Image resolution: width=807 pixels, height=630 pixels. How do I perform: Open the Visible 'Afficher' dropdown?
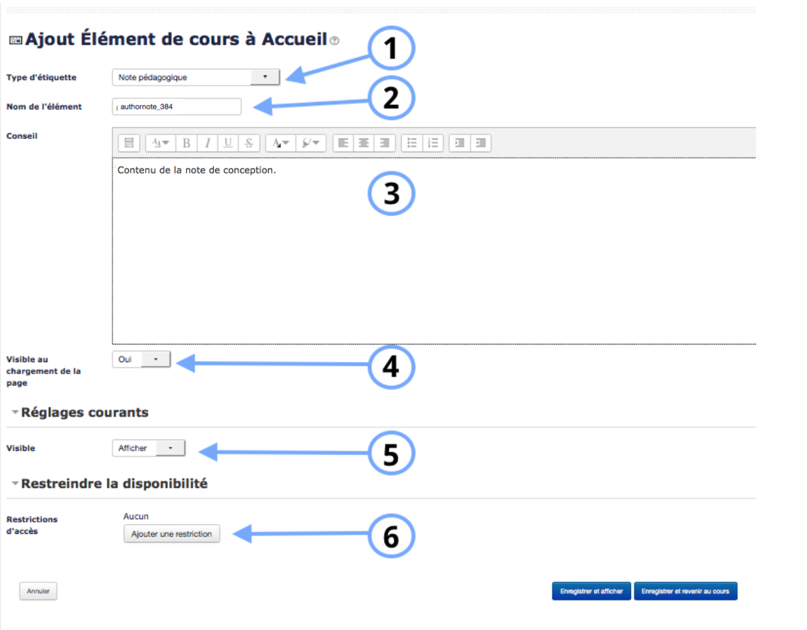[148, 448]
